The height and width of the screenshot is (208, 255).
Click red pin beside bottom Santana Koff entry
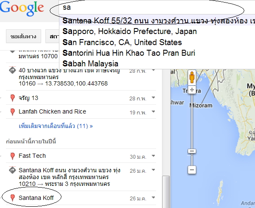point(13,198)
